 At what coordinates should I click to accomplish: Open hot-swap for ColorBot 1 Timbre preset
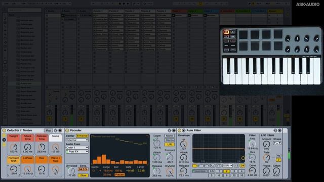(56, 130)
